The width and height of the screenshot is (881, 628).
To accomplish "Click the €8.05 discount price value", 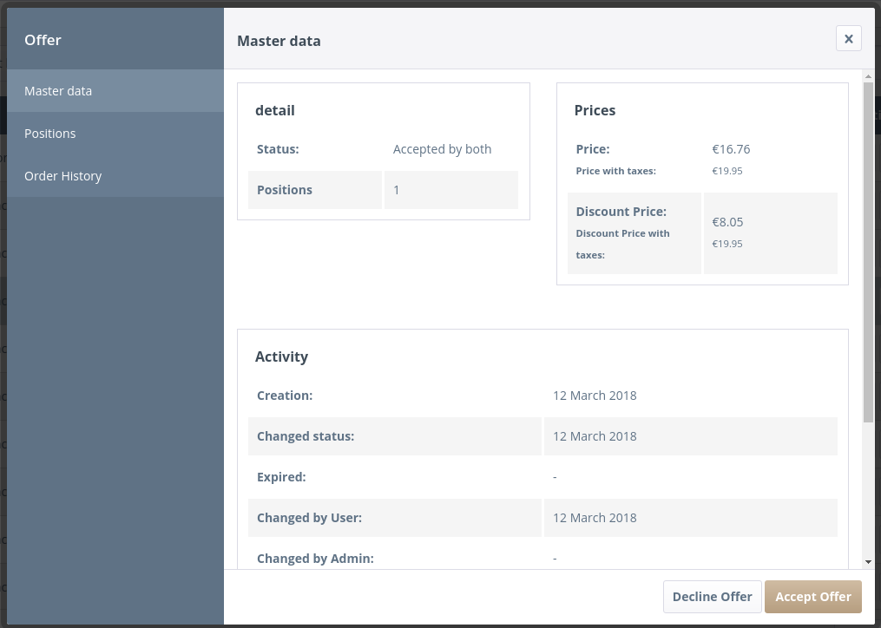I will [x=727, y=222].
